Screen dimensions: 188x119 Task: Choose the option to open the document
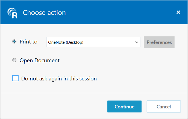(x=14, y=60)
